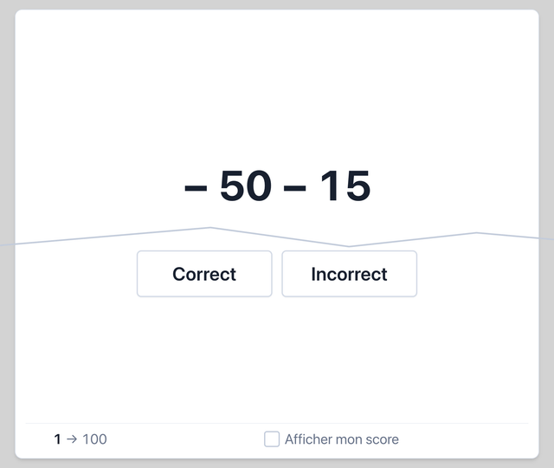The image size is (554, 468).
Task: Click the Correct button
Action: (204, 274)
